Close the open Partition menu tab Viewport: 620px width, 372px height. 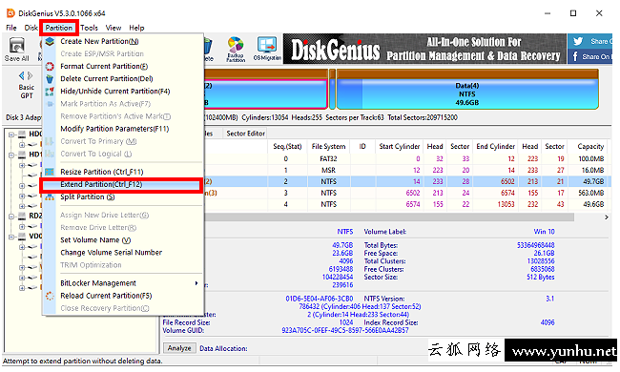coord(59,28)
